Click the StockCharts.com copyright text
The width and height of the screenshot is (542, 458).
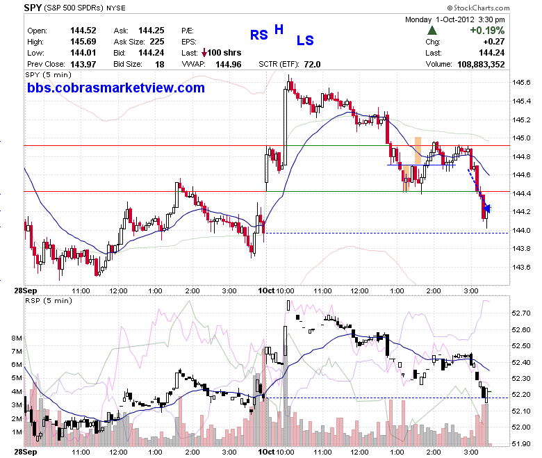[478, 8]
